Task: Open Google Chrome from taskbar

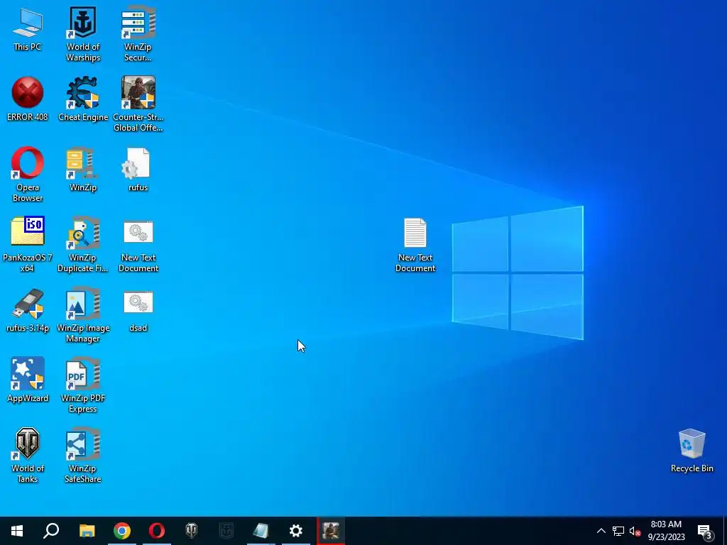Action: 122,531
